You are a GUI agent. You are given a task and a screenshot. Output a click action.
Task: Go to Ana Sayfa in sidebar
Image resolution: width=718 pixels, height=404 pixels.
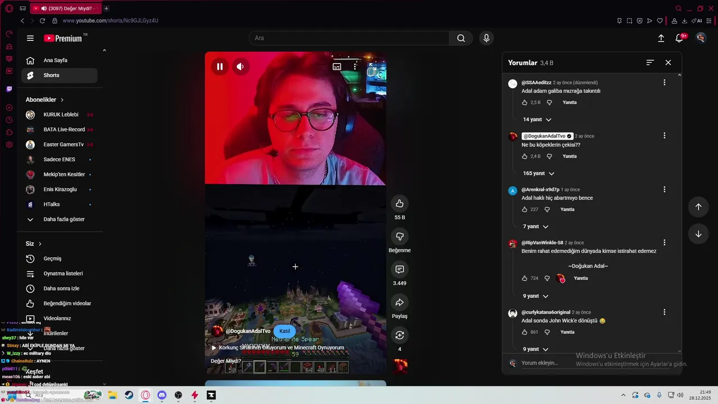[x=59, y=60]
